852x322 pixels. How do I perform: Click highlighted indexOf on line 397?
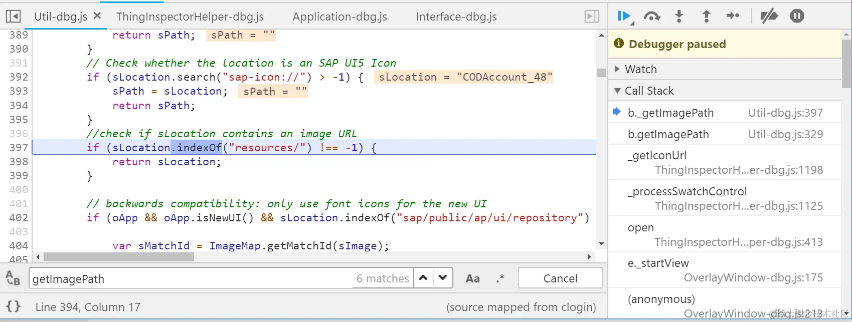pos(197,148)
